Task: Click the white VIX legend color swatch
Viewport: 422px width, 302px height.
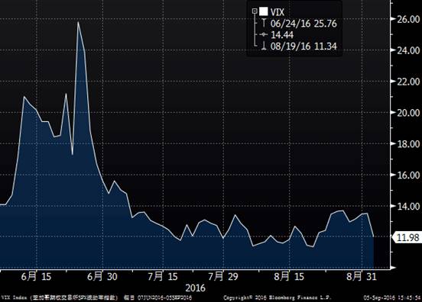Action: (264, 11)
